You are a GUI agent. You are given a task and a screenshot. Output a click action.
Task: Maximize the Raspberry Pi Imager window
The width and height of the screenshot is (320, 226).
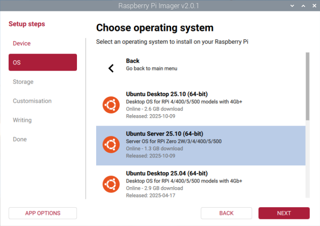click(303, 6)
